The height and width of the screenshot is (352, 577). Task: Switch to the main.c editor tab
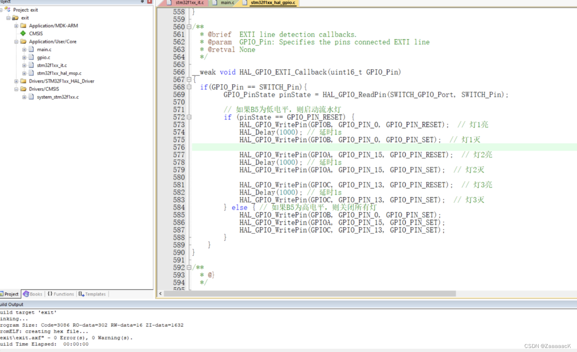224,2
